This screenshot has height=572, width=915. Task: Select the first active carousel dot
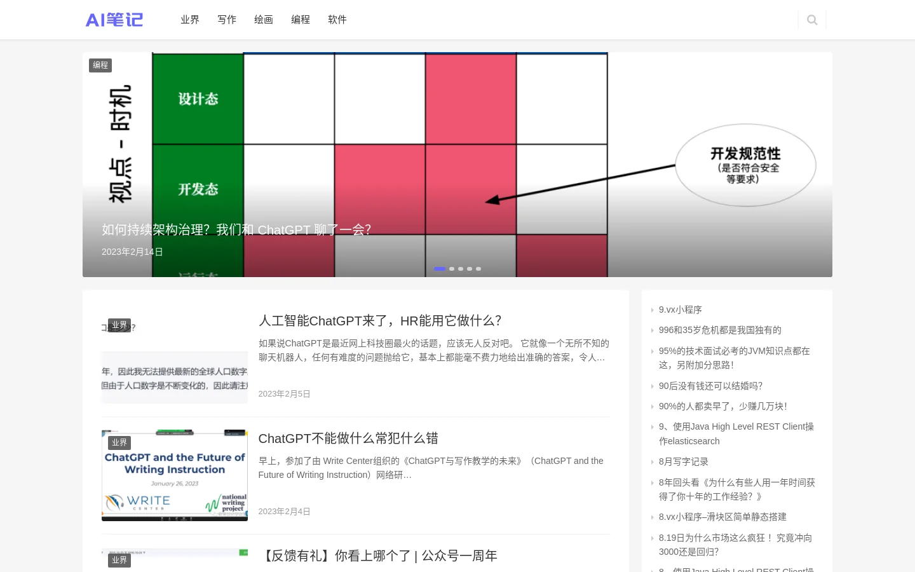point(440,269)
